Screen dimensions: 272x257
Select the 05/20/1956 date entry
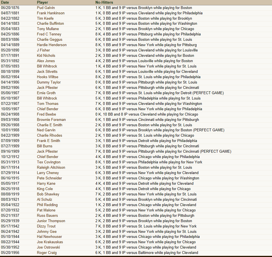click(x=10, y=253)
